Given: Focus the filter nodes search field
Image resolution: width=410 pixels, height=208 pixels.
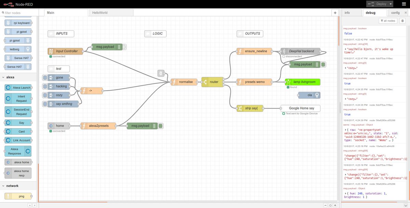Looking at the screenshot, I should [x=19, y=13].
